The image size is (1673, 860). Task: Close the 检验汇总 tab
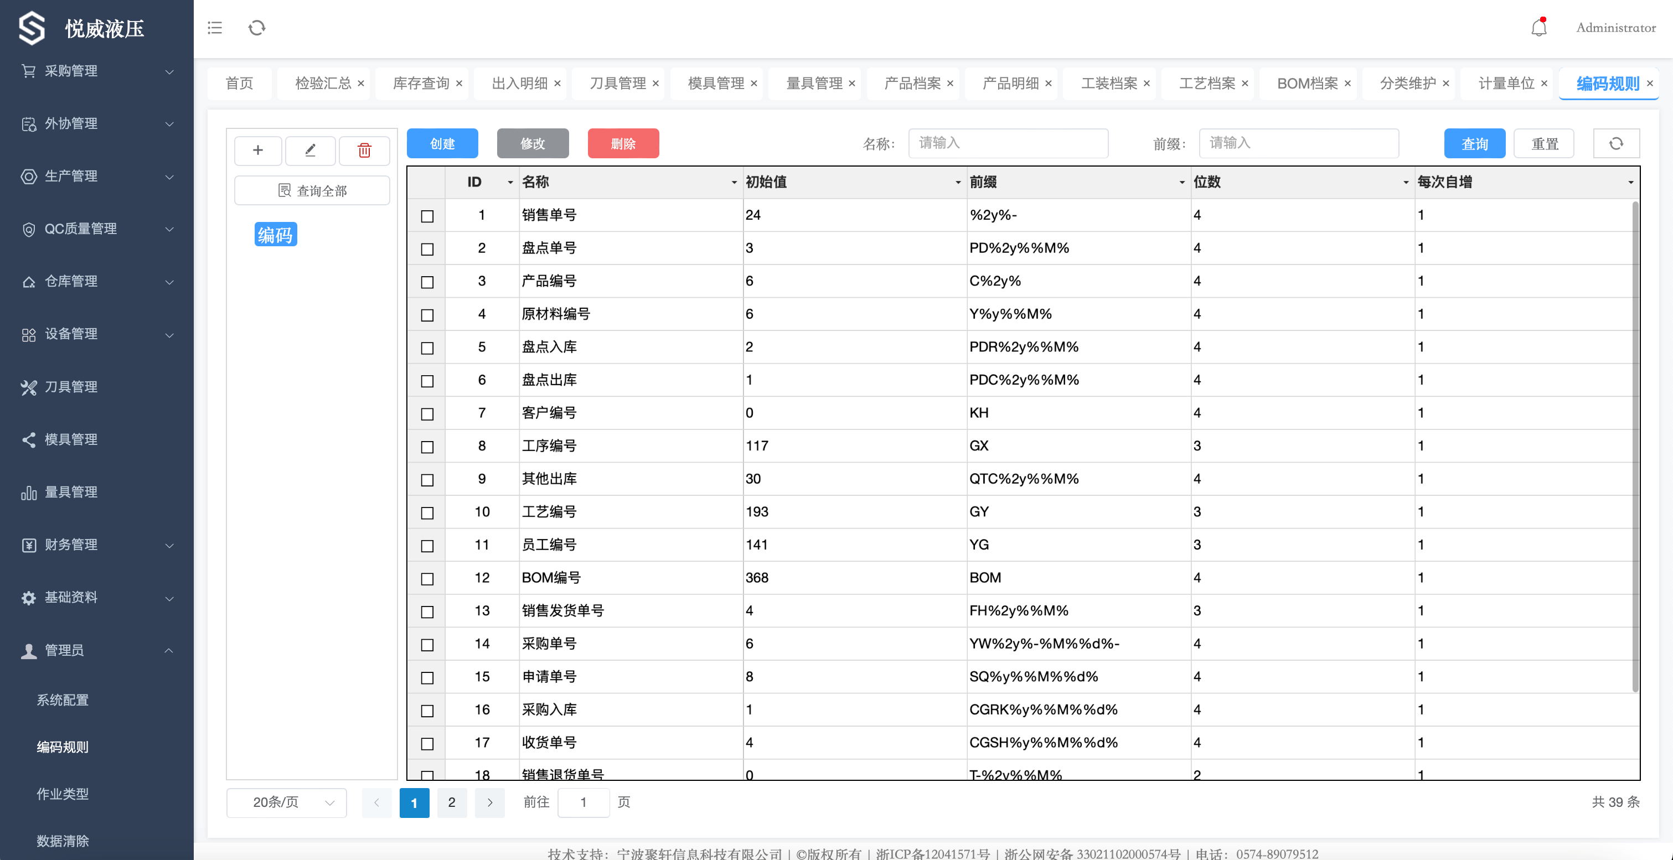[360, 84]
